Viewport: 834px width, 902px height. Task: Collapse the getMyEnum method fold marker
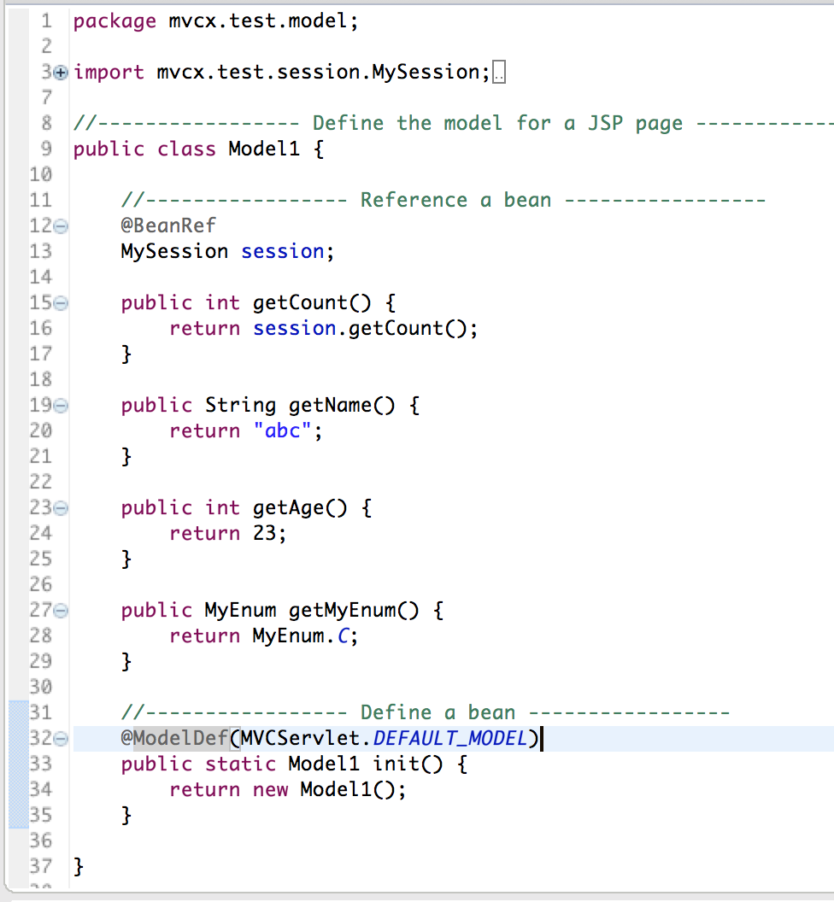(x=59, y=612)
